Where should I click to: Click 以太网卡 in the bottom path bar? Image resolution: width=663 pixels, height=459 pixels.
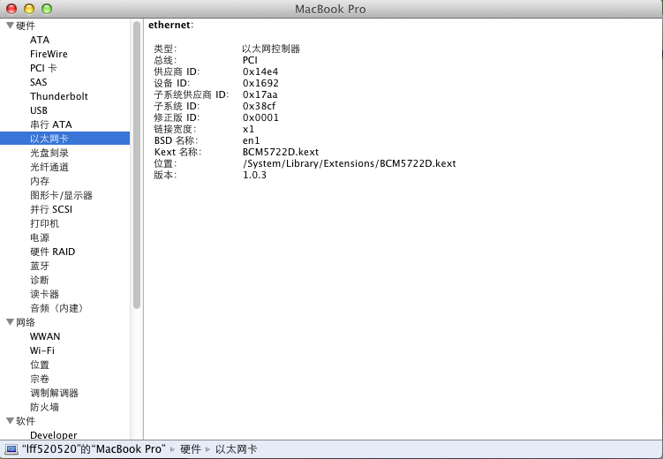[236, 449]
